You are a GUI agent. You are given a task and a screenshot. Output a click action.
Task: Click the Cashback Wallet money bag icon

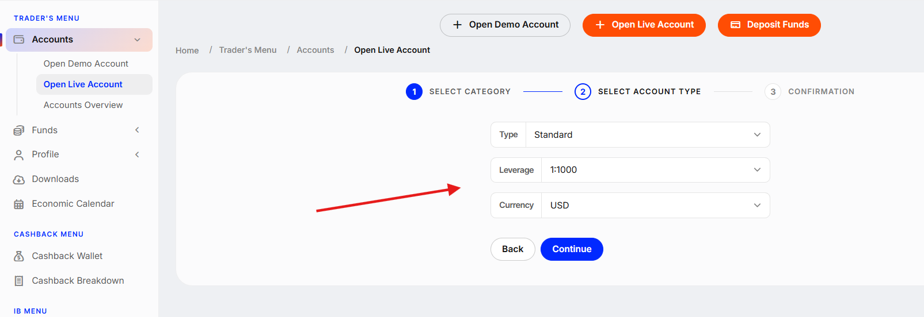(19, 256)
